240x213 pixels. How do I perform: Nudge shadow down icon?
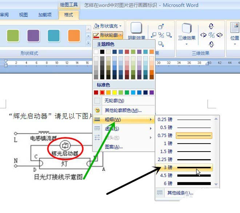coord(161,44)
